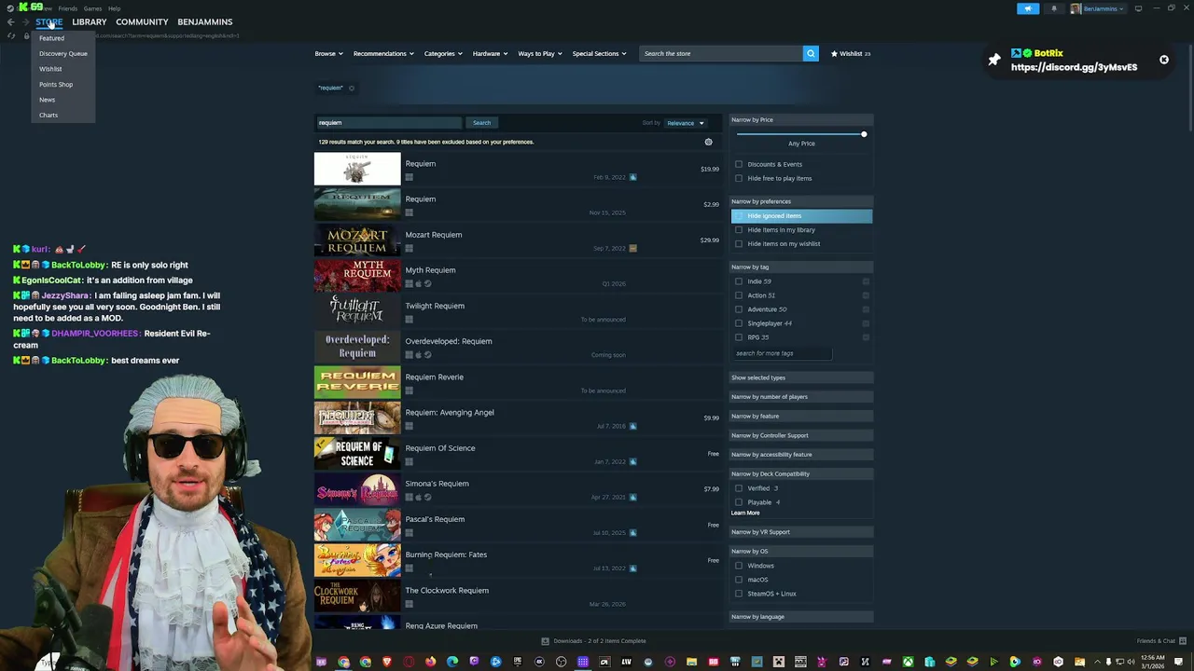This screenshot has width=1194, height=671.
Task: Open the Categories dropdown
Action: coord(443,53)
